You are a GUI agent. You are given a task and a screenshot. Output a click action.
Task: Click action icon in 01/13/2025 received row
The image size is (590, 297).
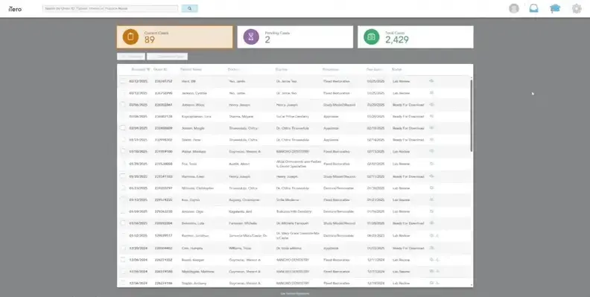point(431,199)
